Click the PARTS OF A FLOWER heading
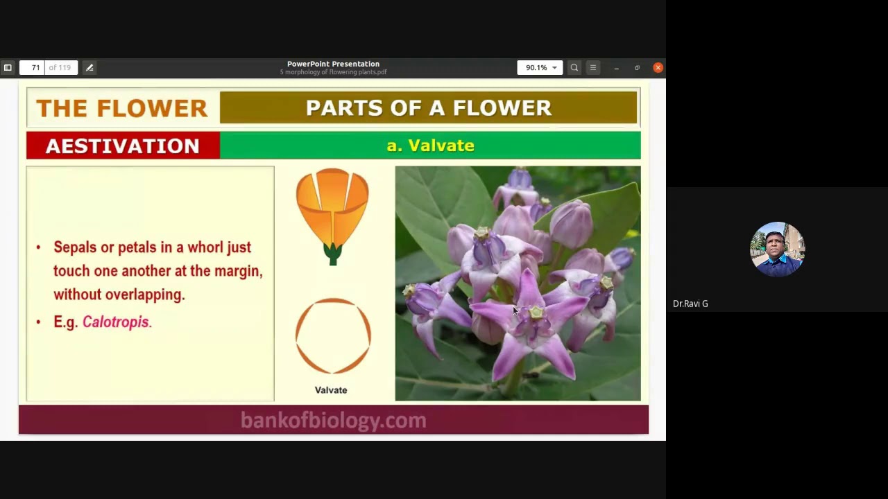The height and width of the screenshot is (499, 888). pyautogui.click(x=428, y=108)
